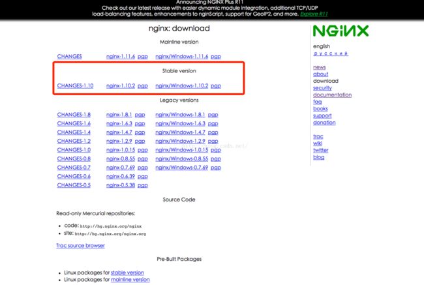This screenshot has width=424, height=285.
Task: Download nginx-1.6.3
Action: coord(119,123)
